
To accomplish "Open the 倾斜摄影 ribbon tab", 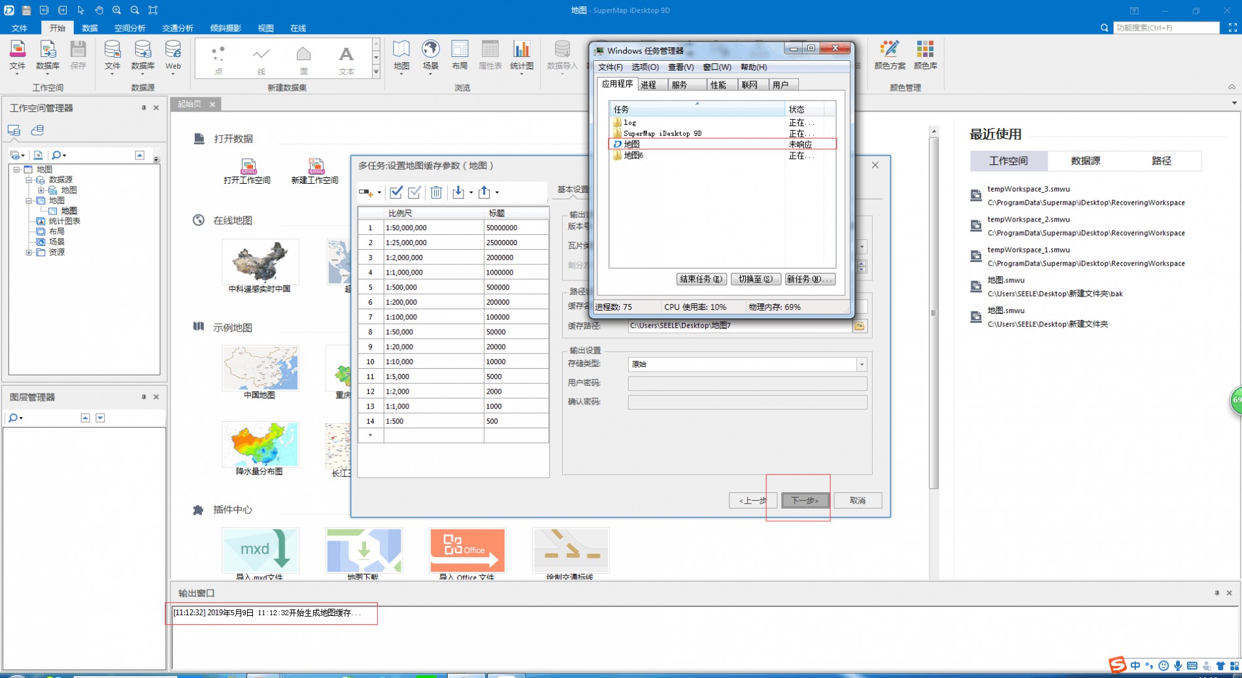I will (226, 28).
